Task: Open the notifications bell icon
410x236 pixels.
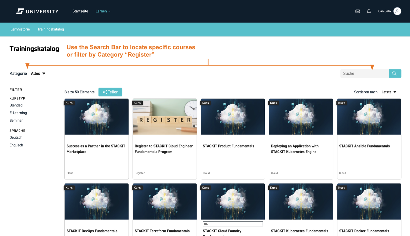Action: (x=369, y=11)
